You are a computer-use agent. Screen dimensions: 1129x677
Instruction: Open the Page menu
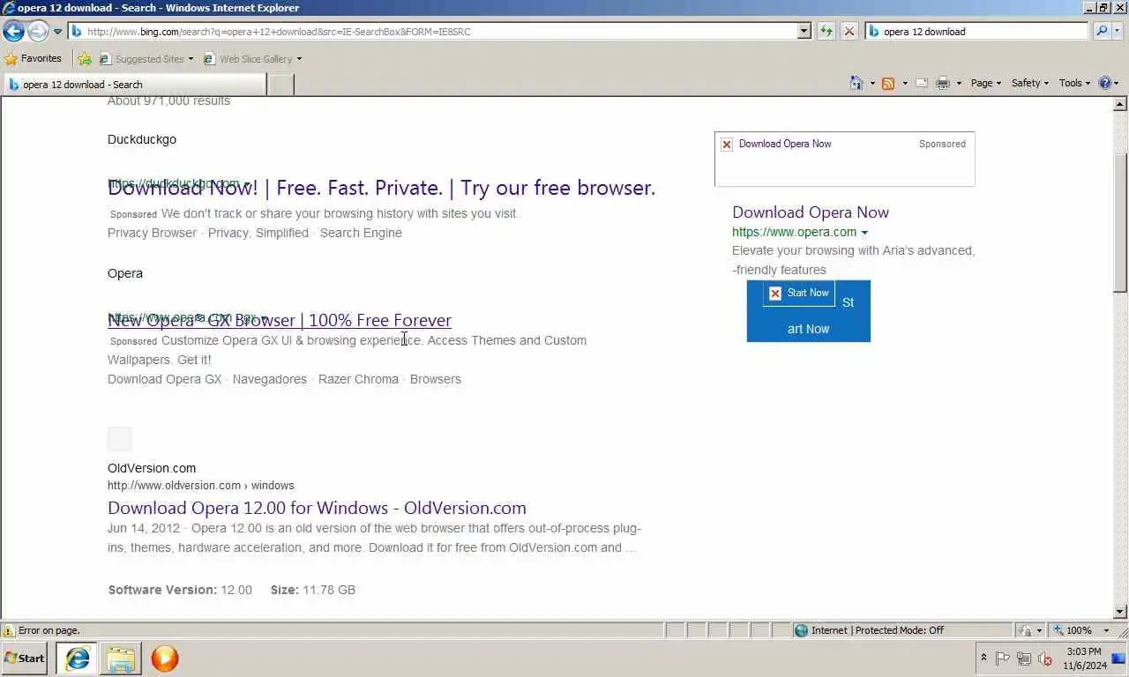pos(986,83)
